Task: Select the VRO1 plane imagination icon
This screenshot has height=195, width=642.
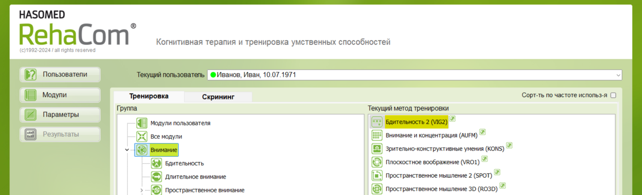Action: [377, 162]
